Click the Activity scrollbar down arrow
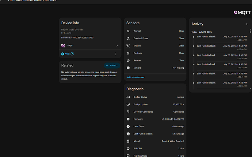 [x=250, y=88]
